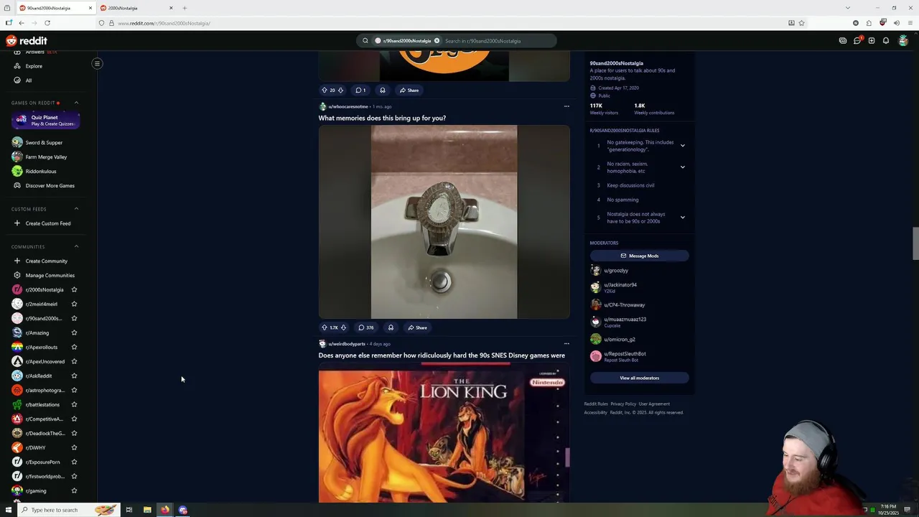919x517 pixels.
Task: Expand the No gatekeeping rule
Action: coord(682,146)
